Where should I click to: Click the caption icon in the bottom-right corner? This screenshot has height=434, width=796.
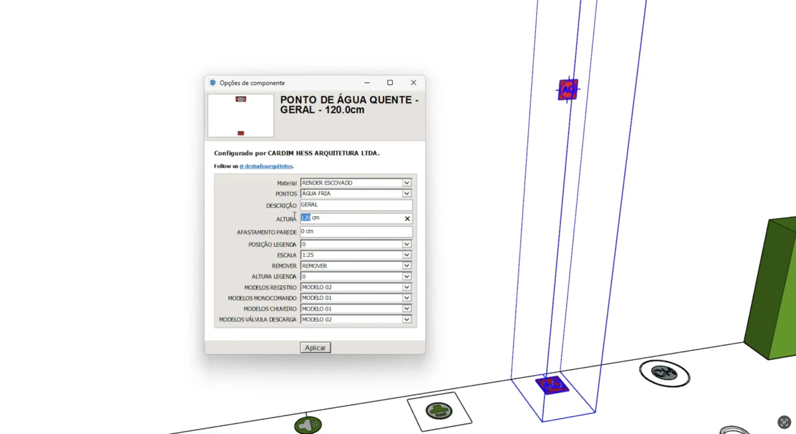pyautogui.click(x=784, y=422)
